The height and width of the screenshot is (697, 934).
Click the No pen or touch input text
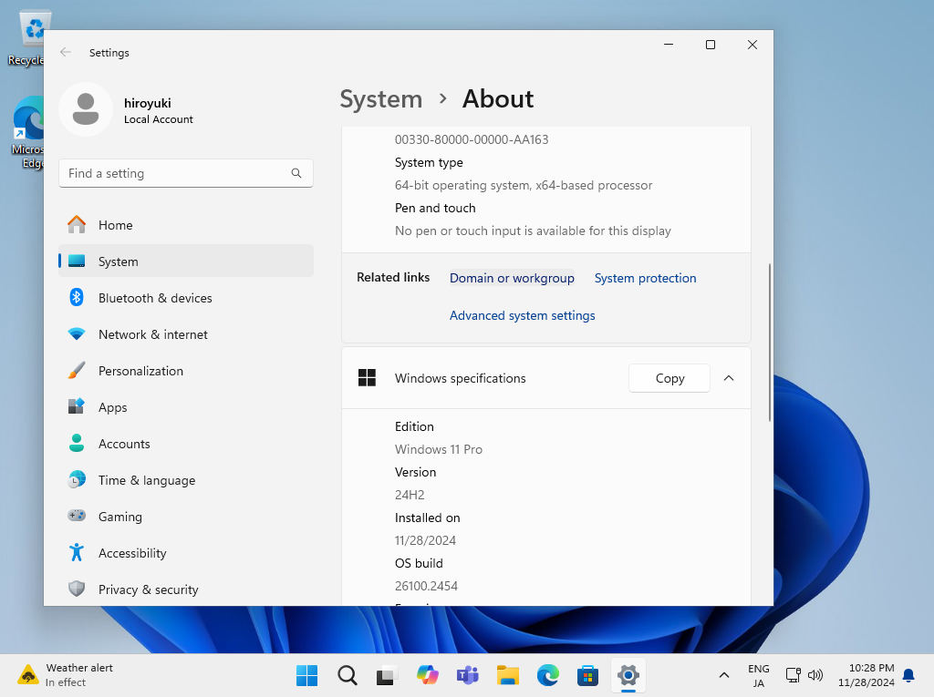[x=533, y=231]
